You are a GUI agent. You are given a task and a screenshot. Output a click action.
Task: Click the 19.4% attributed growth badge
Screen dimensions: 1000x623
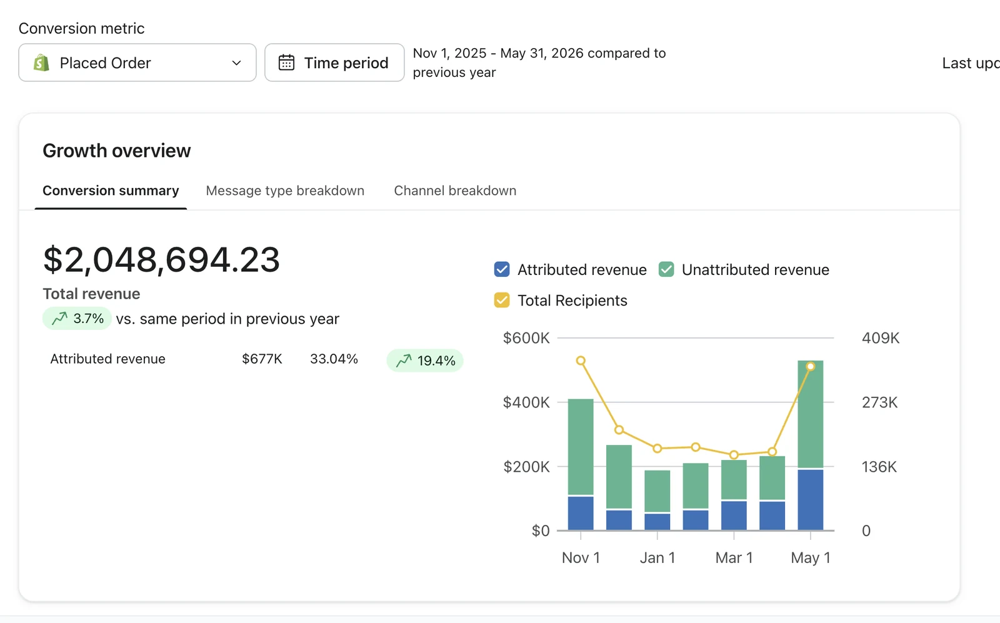(425, 361)
